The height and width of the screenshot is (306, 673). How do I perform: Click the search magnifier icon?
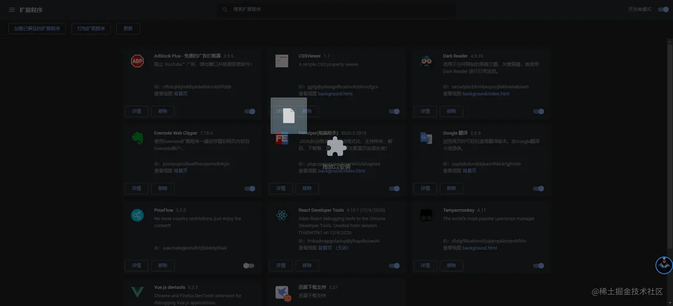coord(225,9)
